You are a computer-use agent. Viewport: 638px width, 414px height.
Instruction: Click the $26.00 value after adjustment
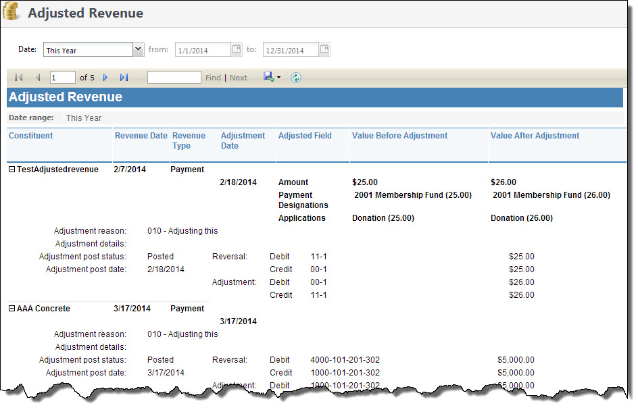coord(504,182)
